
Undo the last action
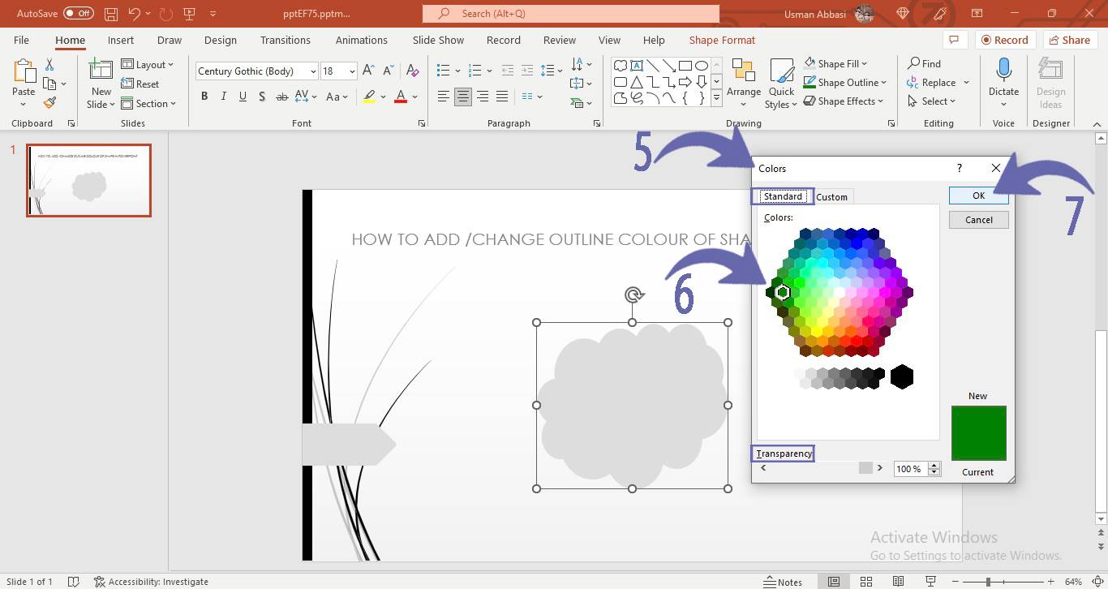tap(135, 14)
